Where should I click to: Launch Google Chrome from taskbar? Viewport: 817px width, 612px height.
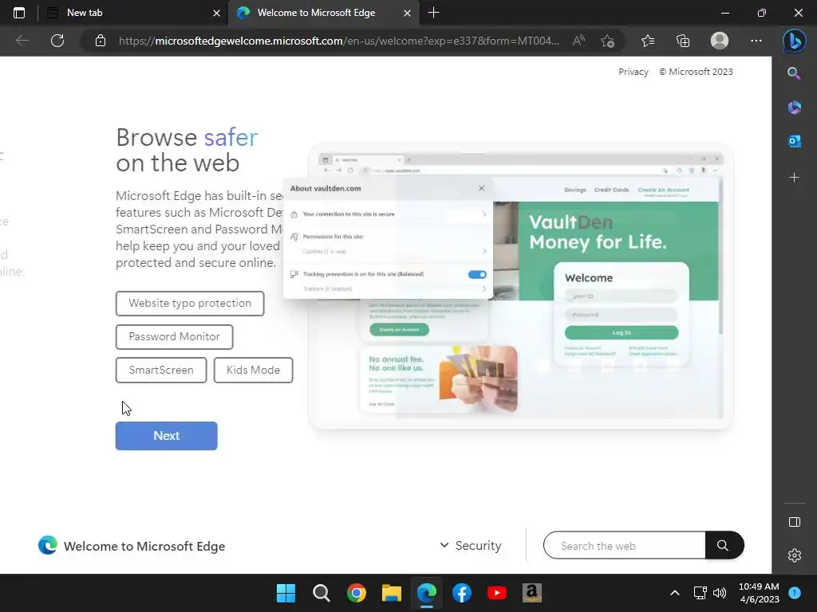(x=357, y=593)
